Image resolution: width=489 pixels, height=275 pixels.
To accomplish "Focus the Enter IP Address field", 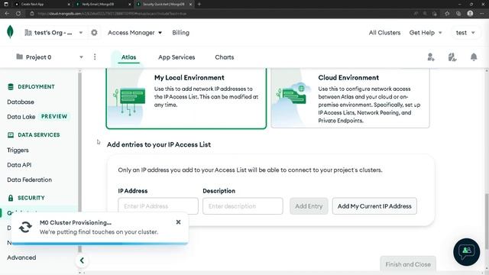I will click(x=158, y=206).
